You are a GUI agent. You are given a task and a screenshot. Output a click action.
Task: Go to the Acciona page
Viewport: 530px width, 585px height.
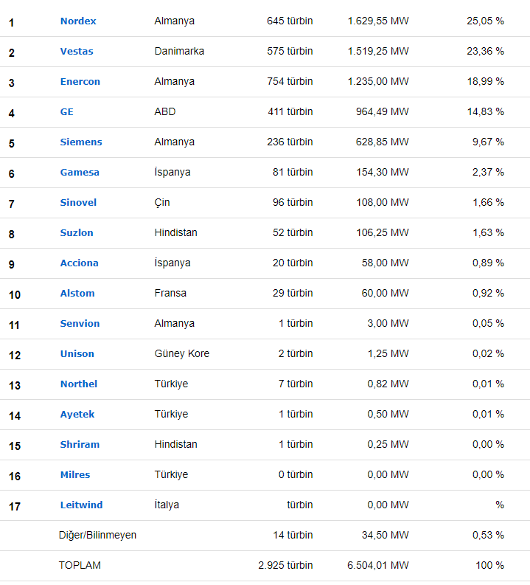pyautogui.click(x=79, y=263)
